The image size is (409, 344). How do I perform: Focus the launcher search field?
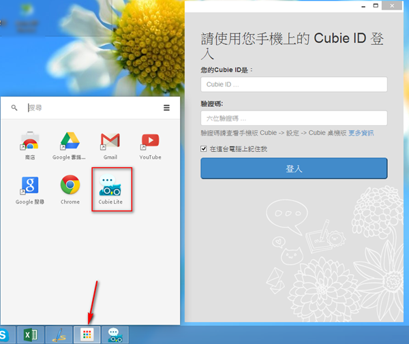pyautogui.click(x=91, y=108)
